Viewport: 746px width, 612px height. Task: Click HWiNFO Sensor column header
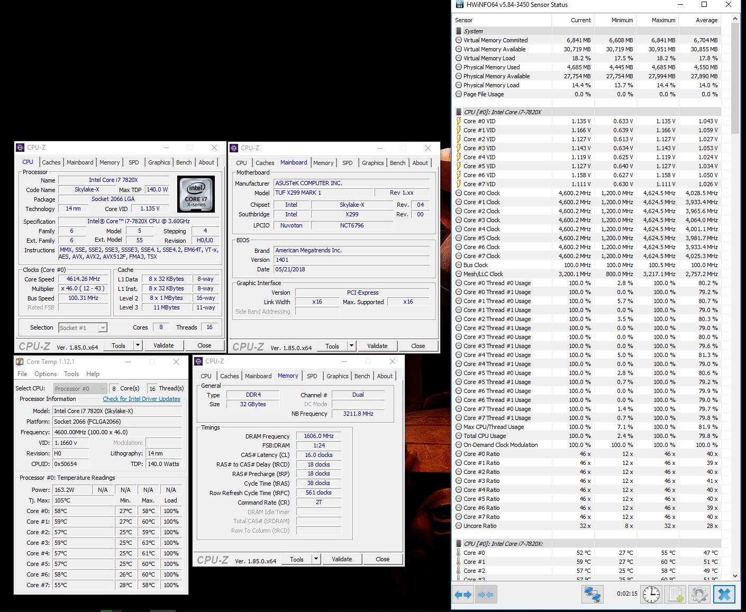coord(502,20)
